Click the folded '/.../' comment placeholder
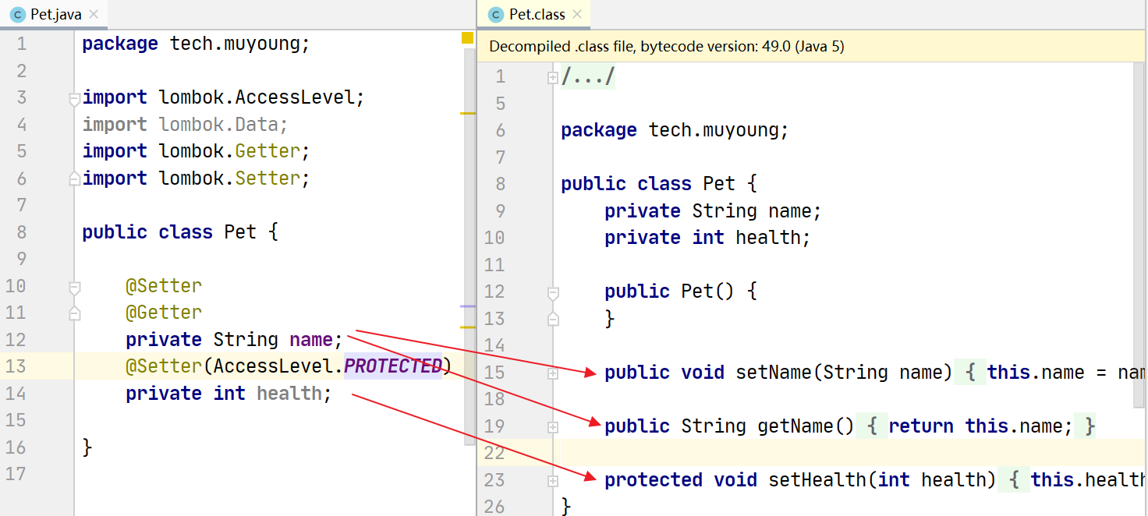The width and height of the screenshot is (1148, 516). pyautogui.click(x=588, y=77)
